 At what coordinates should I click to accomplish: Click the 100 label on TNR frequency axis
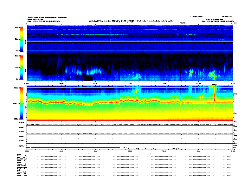pos(235,94)
